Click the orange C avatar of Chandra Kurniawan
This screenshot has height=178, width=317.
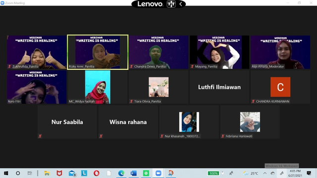click(280, 87)
